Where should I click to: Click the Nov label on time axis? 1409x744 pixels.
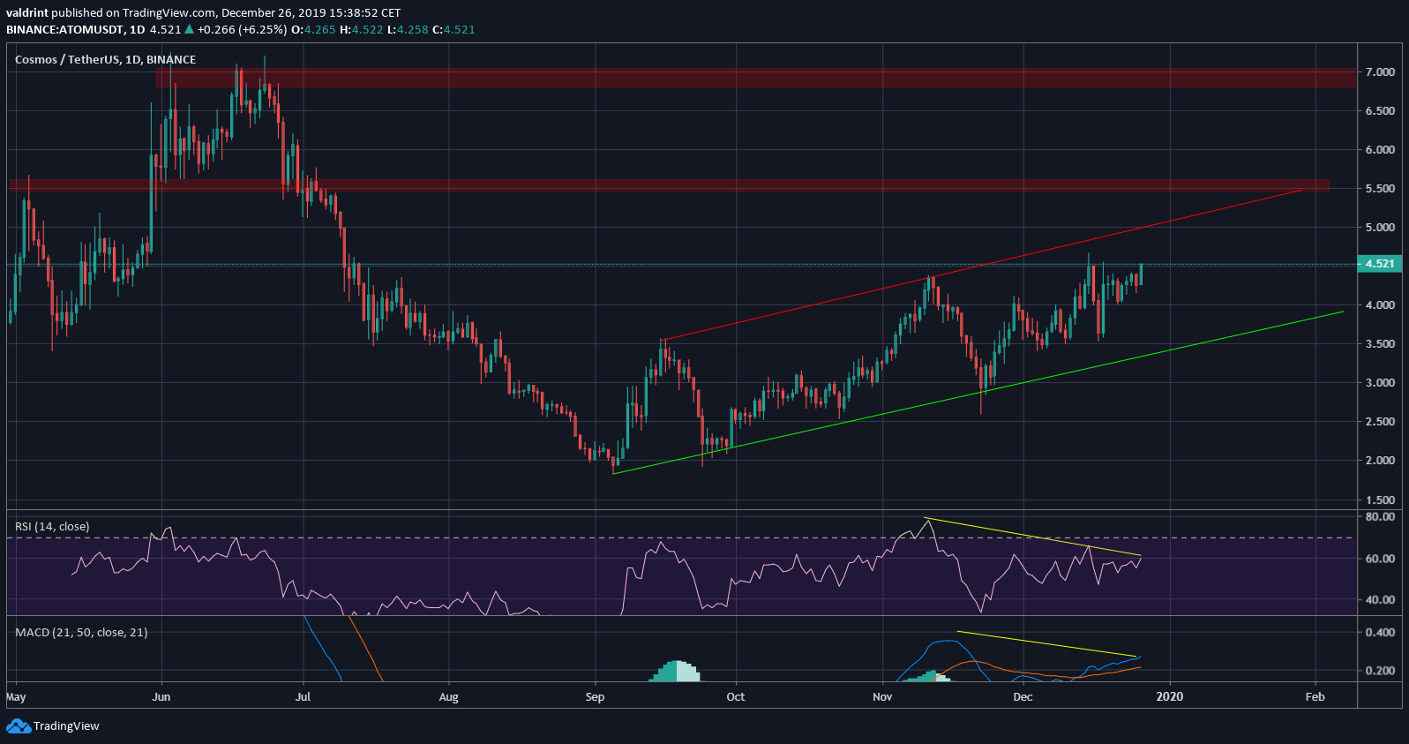click(x=882, y=696)
